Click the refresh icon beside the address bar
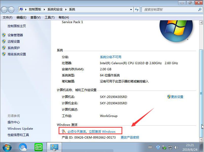204x152 pixels. coord(137,9)
